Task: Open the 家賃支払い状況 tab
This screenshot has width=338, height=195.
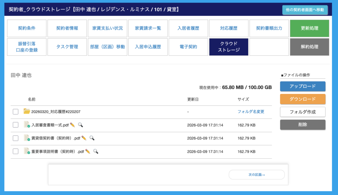Action: coord(107,28)
